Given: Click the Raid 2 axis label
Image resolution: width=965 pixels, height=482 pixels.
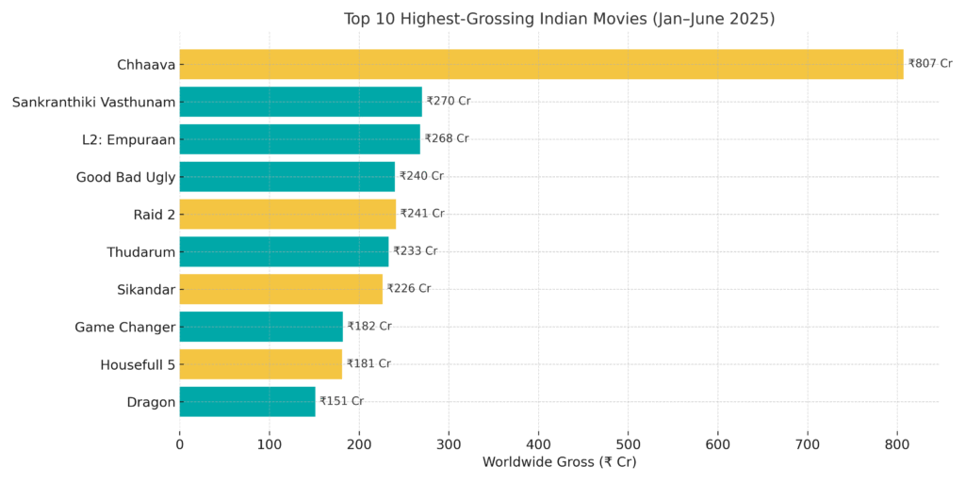Looking at the screenshot, I should coord(154,215).
